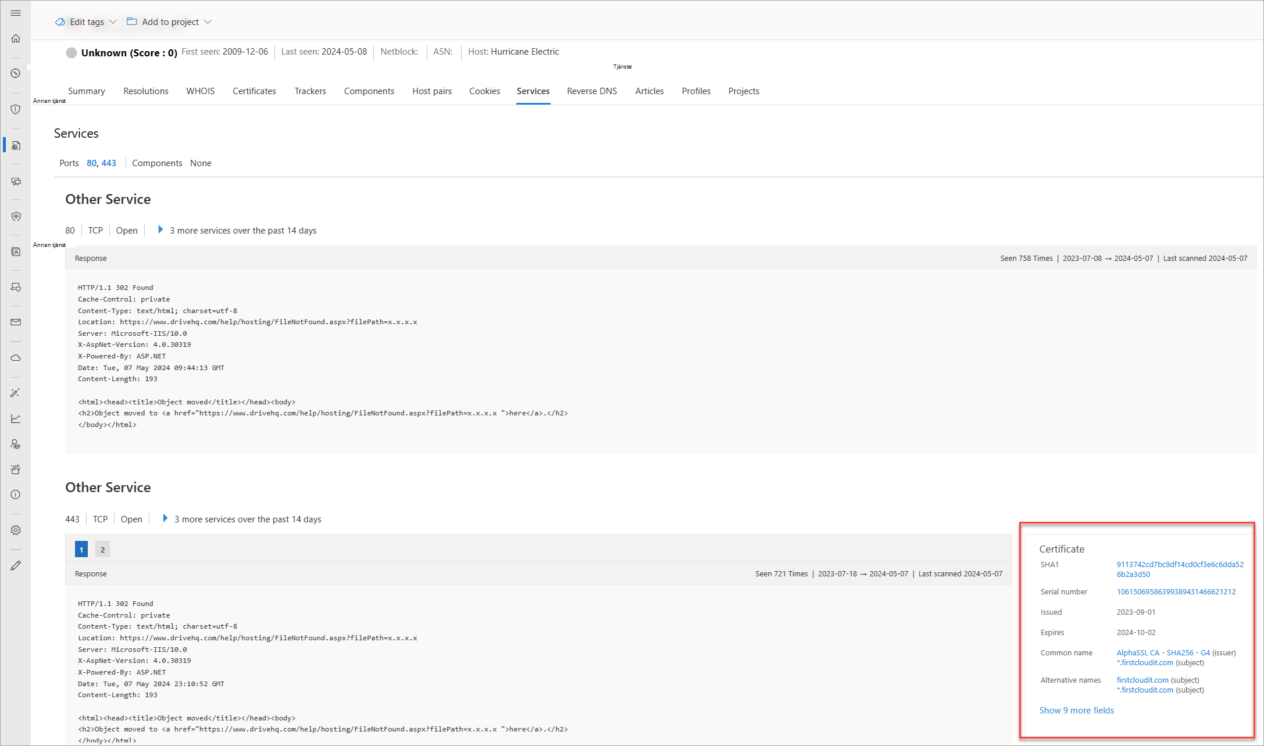Open the hamburger navigation menu

tap(16, 13)
